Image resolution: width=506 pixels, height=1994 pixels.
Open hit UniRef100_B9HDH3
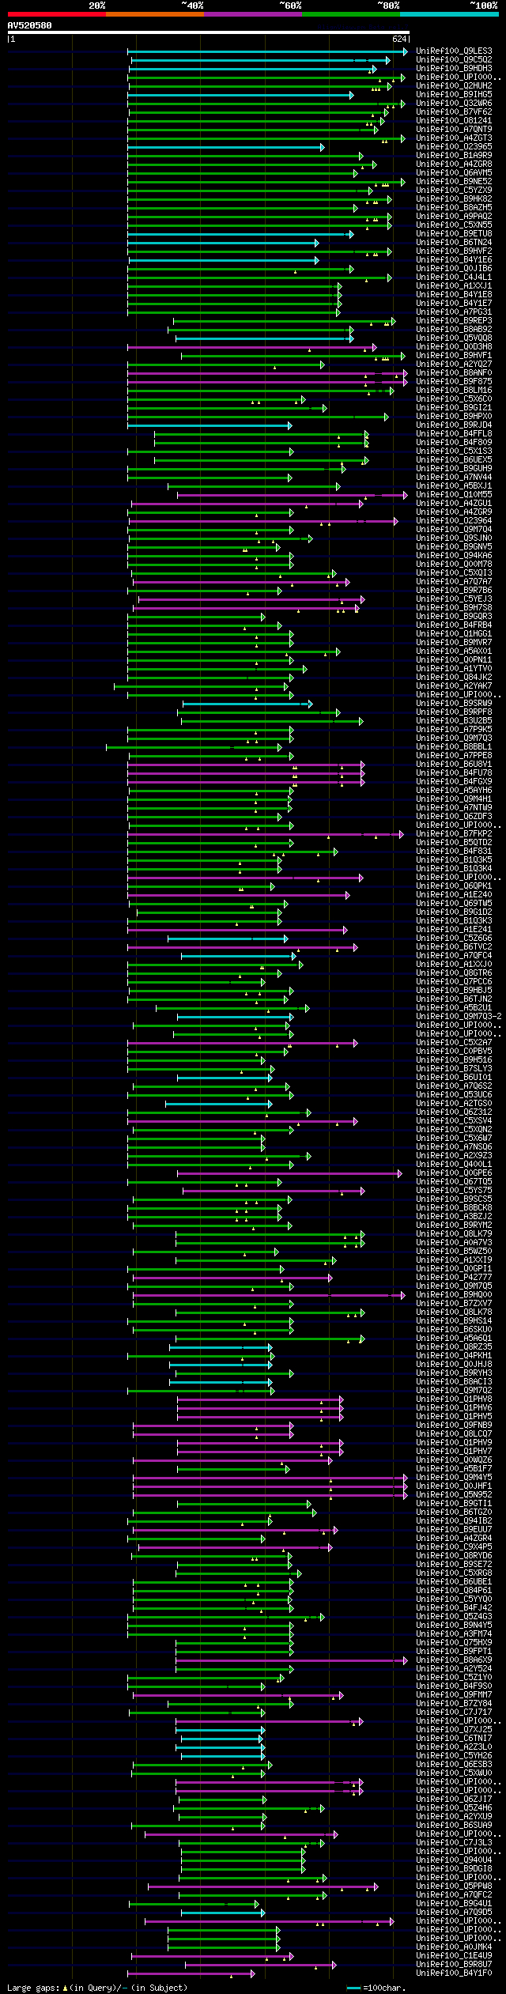pyautogui.click(x=454, y=69)
